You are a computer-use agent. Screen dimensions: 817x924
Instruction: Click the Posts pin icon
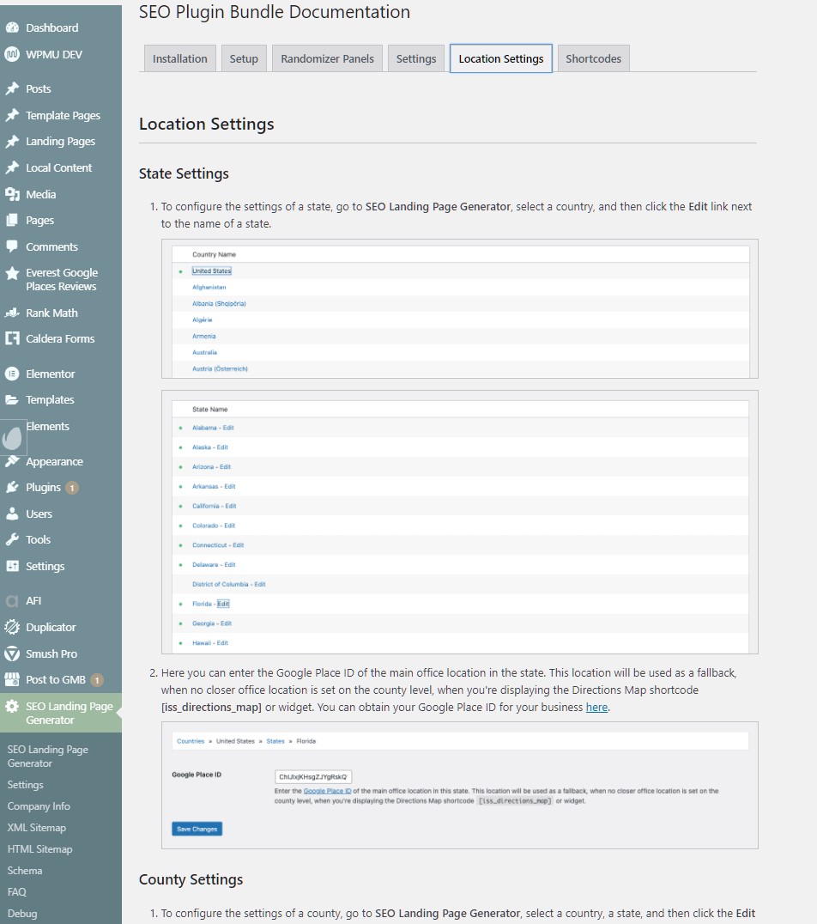pos(12,89)
